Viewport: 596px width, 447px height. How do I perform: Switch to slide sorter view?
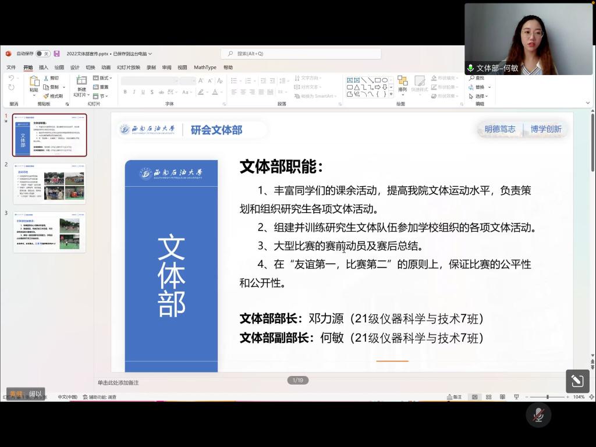point(488,397)
